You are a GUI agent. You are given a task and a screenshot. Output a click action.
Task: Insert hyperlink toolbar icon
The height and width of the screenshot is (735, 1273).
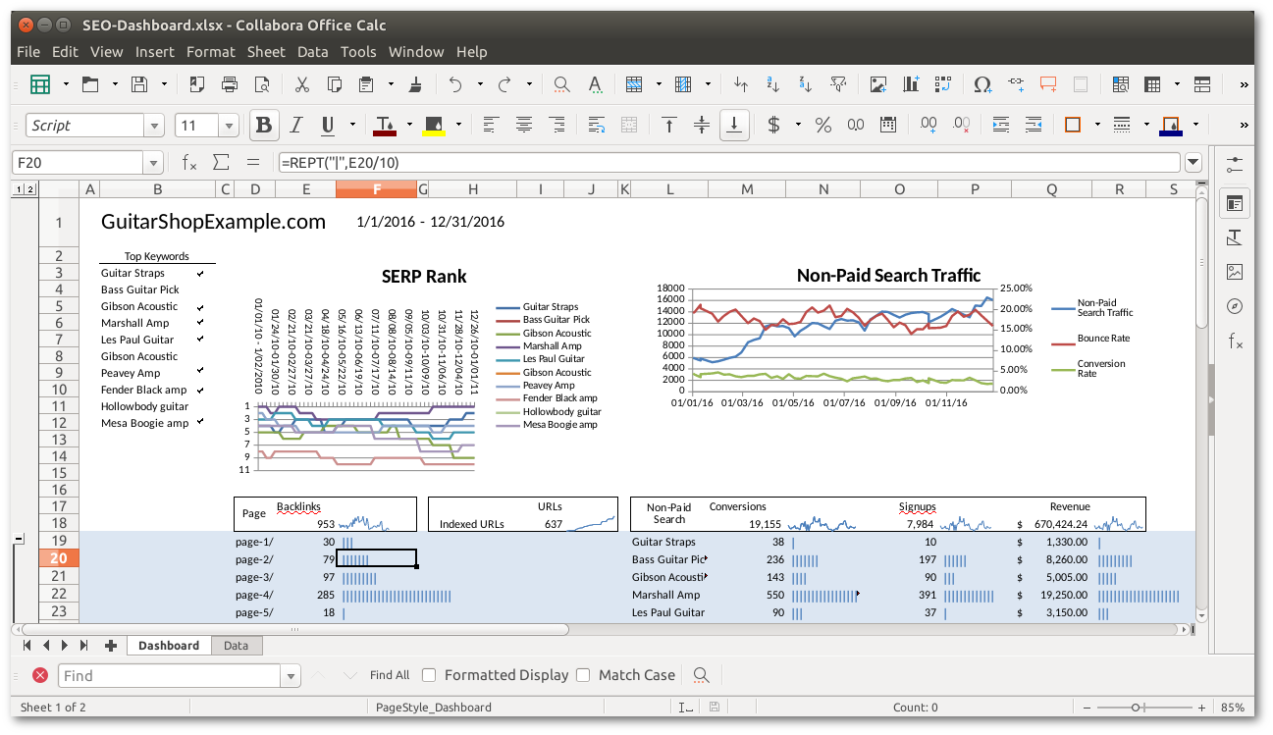point(1016,84)
